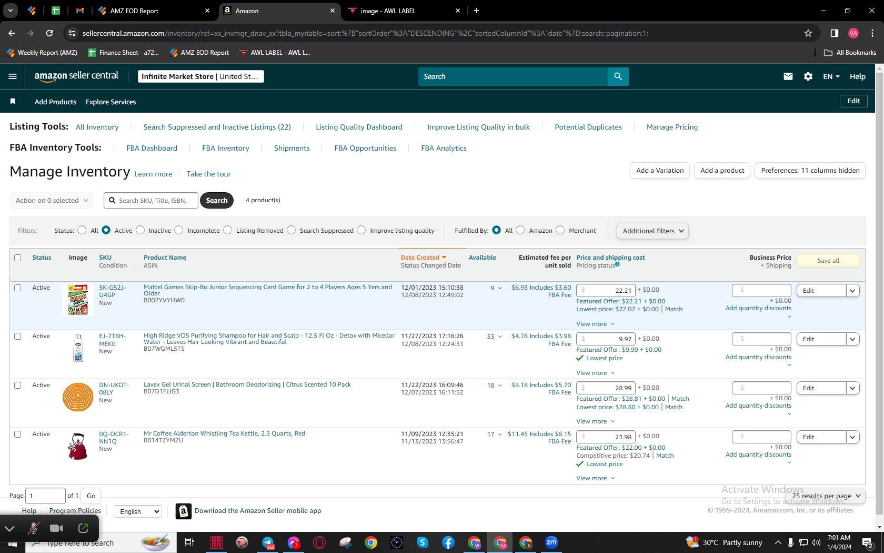This screenshot has width=884, height=553.
Task: Switch to the image - AWL LABEL tab
Action: 405,11
